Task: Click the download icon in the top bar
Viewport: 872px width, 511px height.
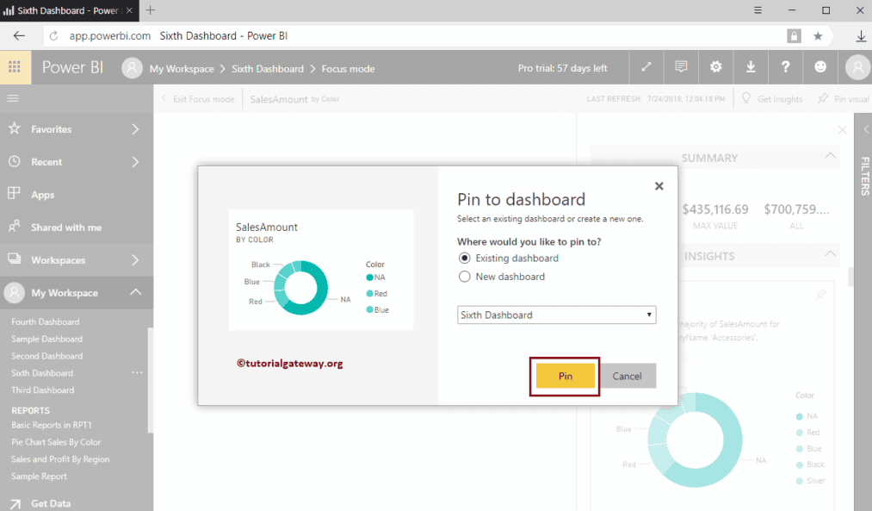Action: click(751, 66)
